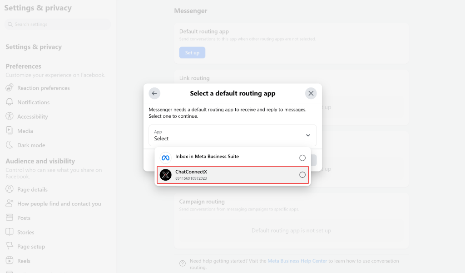Choose the ChatConnectX option text
This screenshot has height=273, width=465.
click(x=191, y=172)
